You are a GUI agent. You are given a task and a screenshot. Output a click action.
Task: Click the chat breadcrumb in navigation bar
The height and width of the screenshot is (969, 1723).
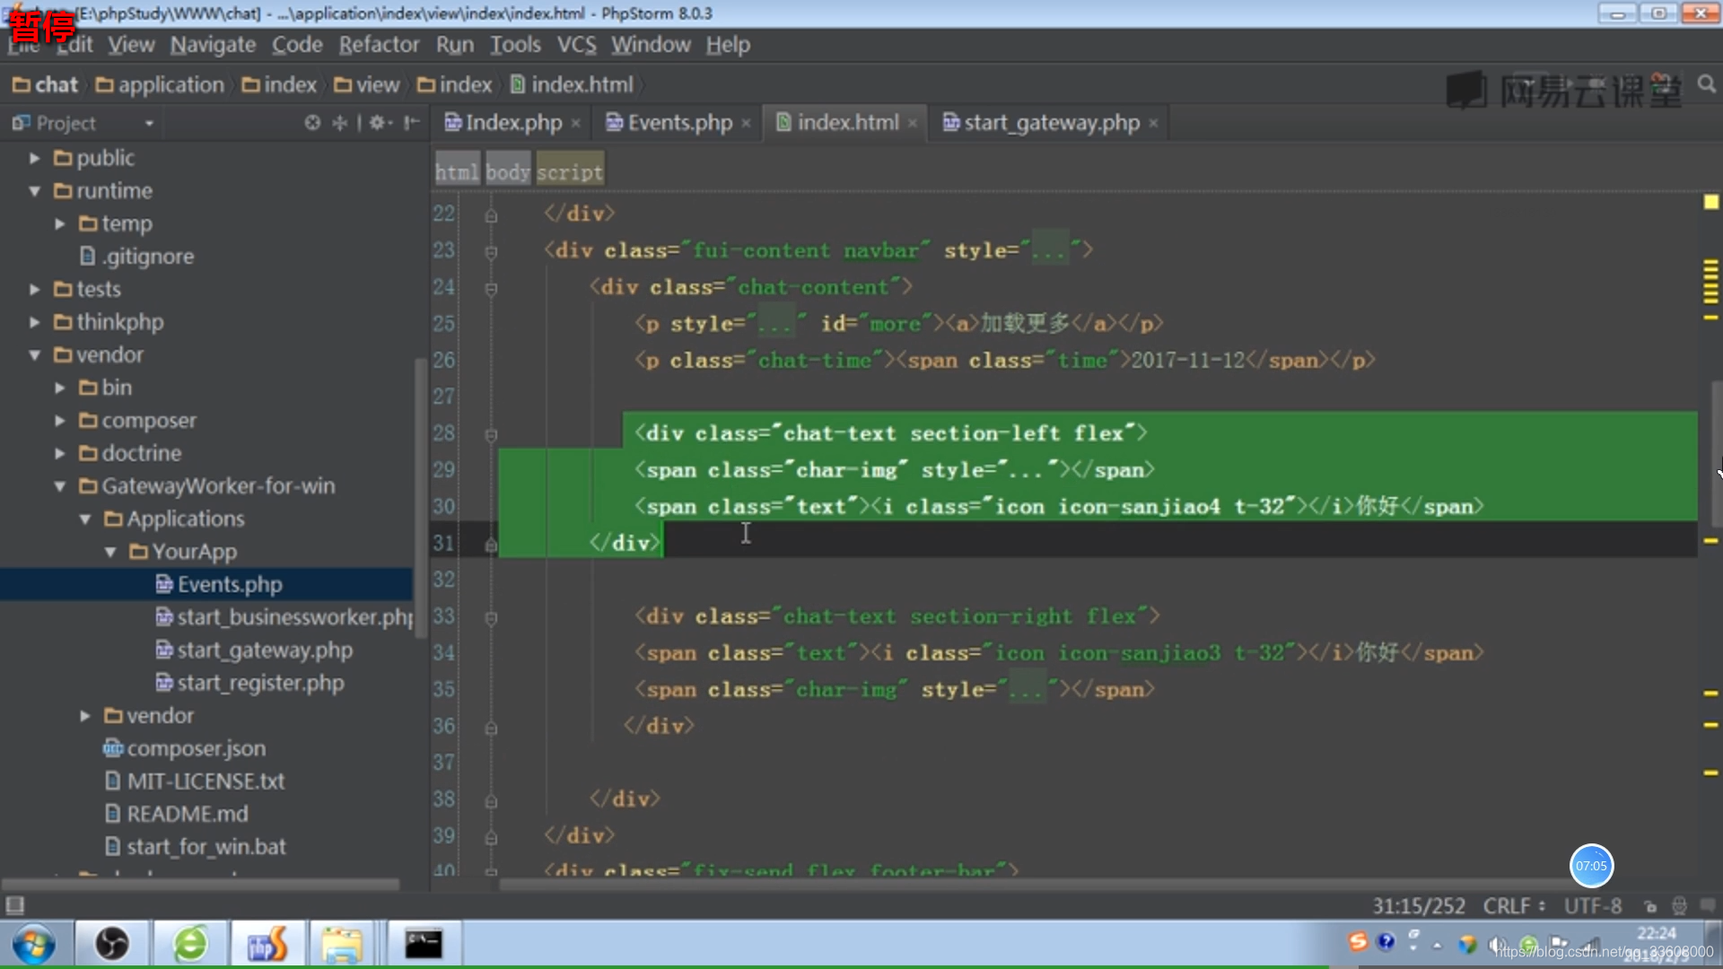click(45, 85)
